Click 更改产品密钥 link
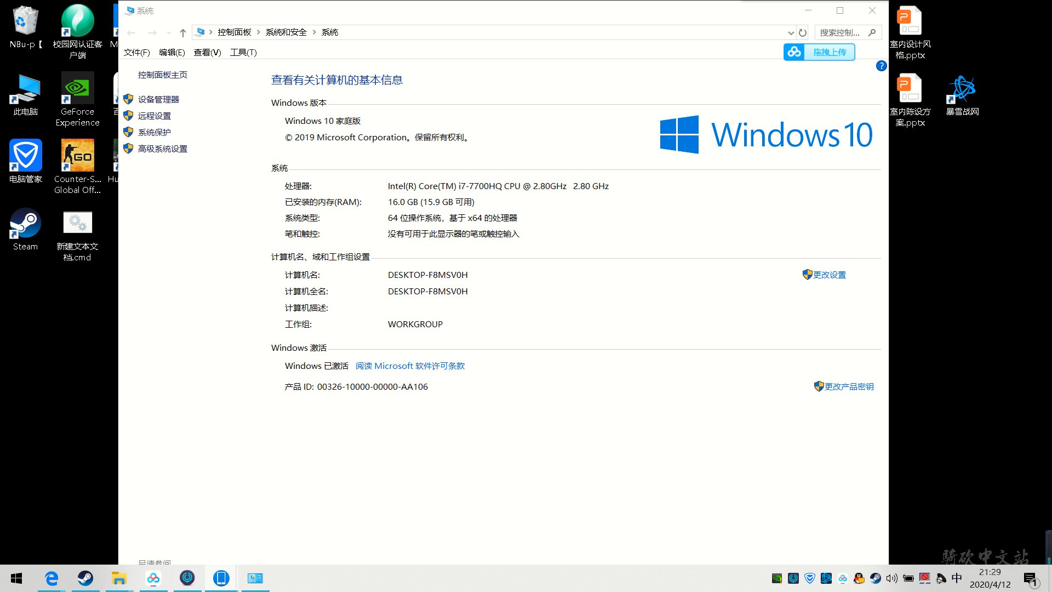1052x592 pixels. tap(849, 386)
